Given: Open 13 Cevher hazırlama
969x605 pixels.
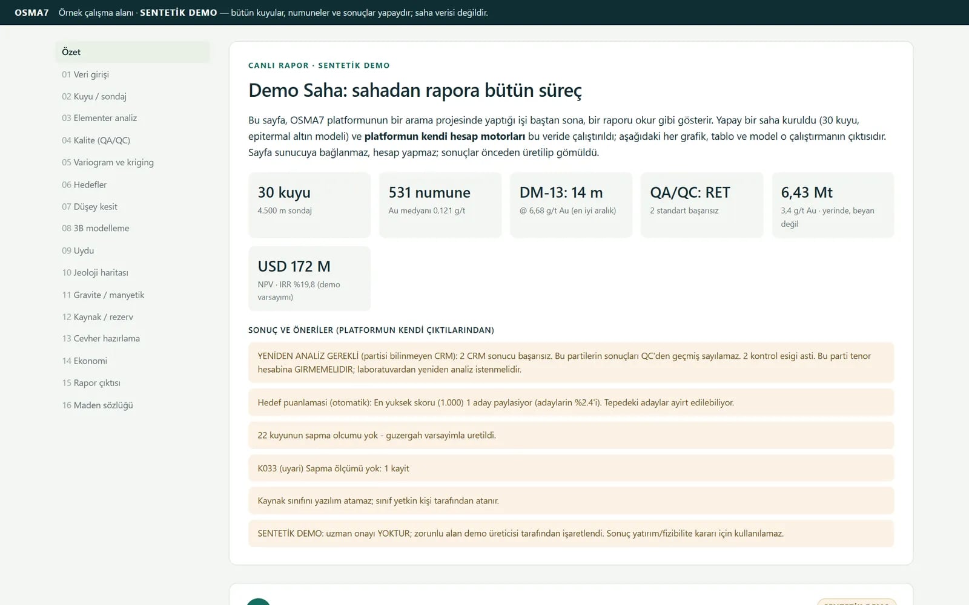Looking at the screenshot, I should 101,338.
